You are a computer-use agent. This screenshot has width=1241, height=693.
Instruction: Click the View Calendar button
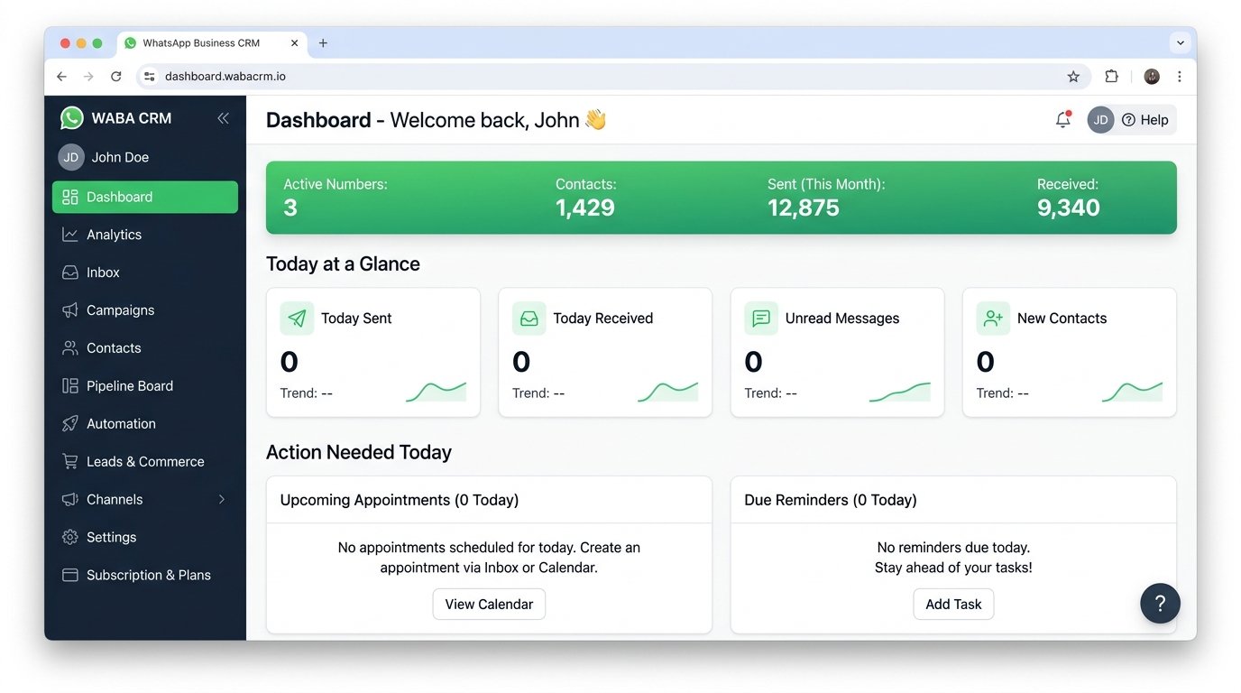point(489,605)
